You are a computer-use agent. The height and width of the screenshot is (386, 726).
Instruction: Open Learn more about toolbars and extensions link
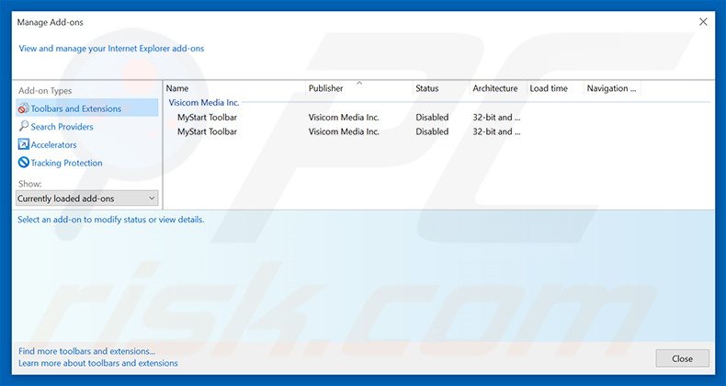tap(98, 363)
